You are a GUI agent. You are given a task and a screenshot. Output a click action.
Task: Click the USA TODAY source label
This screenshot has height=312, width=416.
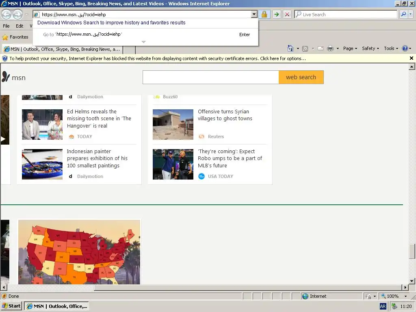(221, 176)
